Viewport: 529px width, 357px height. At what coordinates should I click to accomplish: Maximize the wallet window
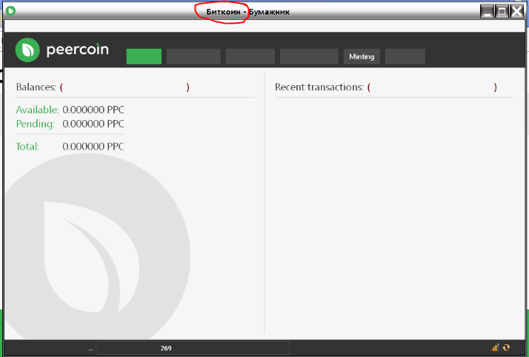pos(502,11)
